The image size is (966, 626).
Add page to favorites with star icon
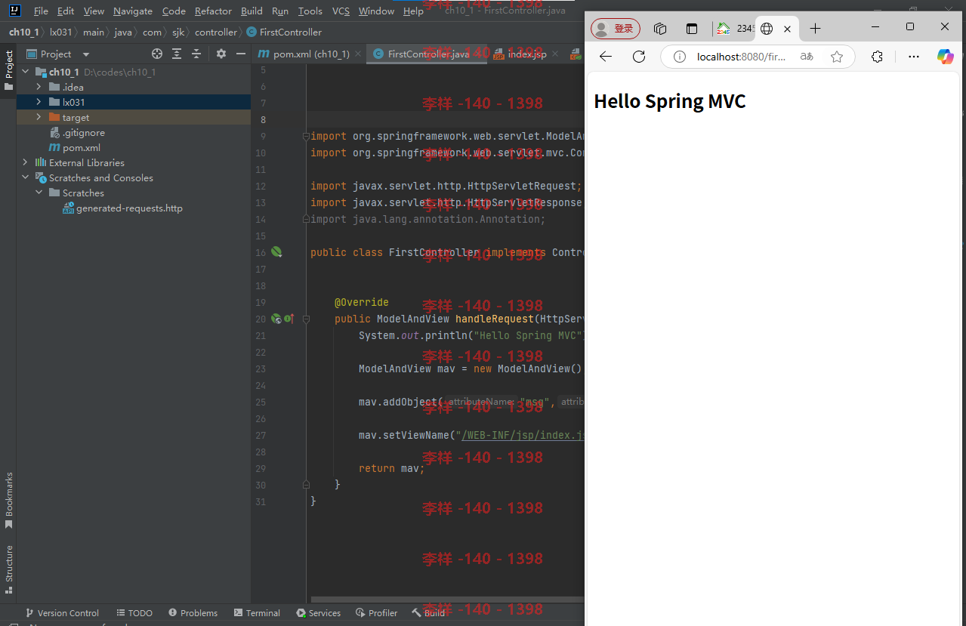(837, 57)
